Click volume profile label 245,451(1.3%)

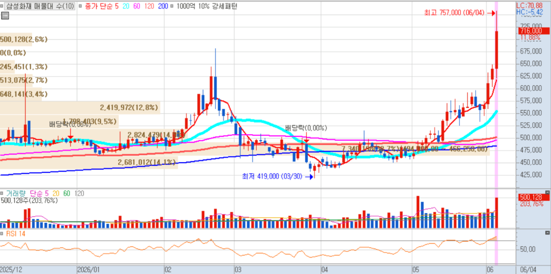click(23, 67)
